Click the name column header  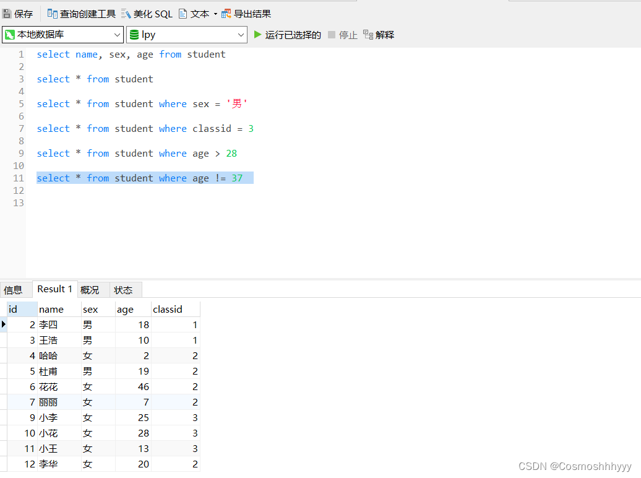tap(59, 309)
